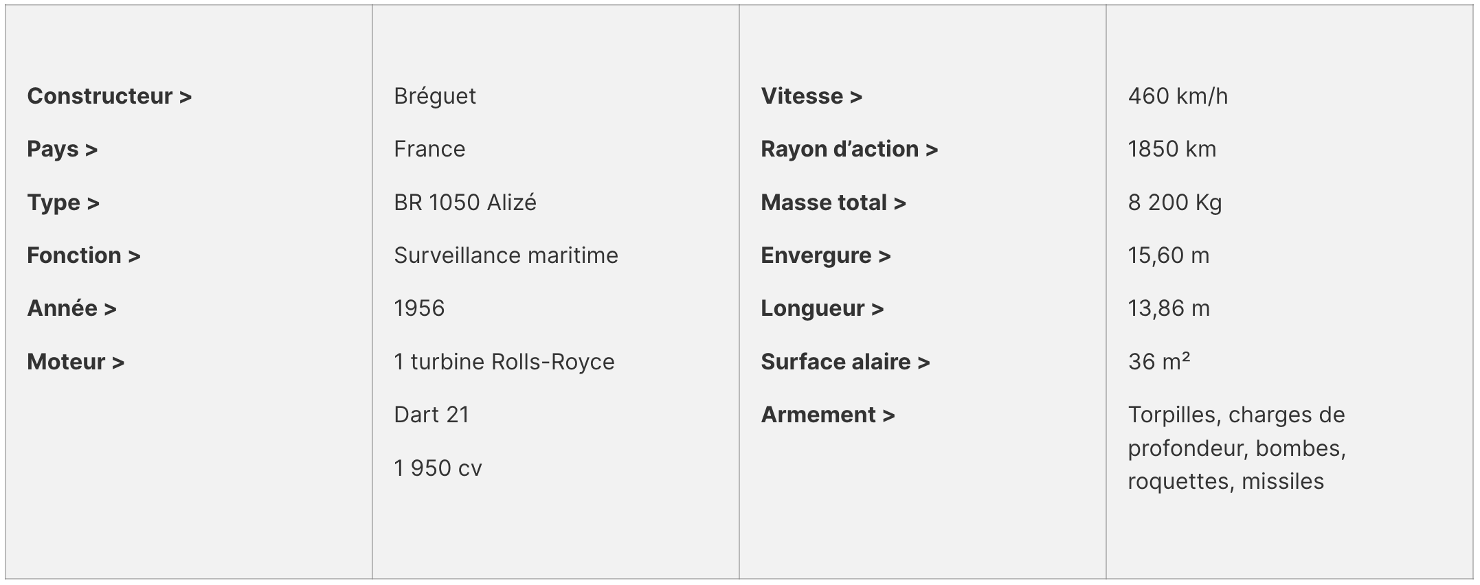1480x585 pixels.
Task: Click the Surface alaire label
Action: pyautogui.click(x=845, y=362)
